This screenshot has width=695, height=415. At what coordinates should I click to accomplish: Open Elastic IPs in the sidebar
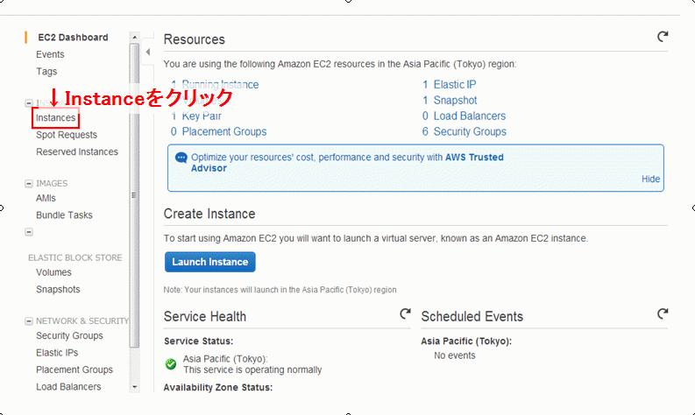(57, 353)
